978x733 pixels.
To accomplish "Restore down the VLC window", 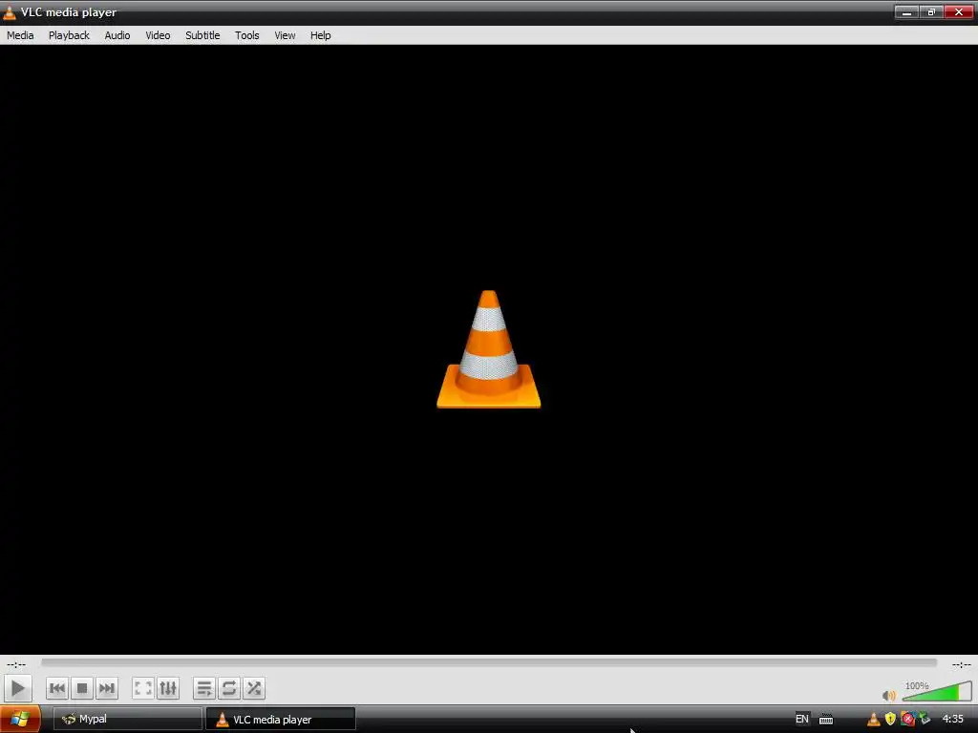I will [x=931, y=11].
